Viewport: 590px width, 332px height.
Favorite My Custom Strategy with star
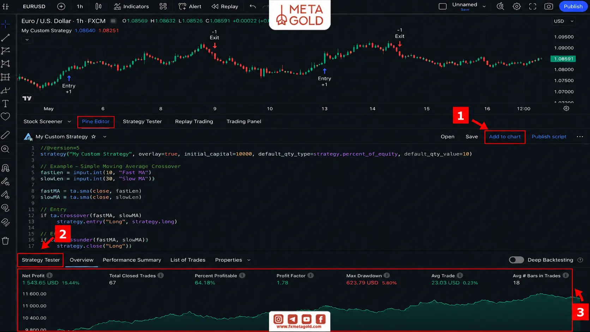point(94,137)
